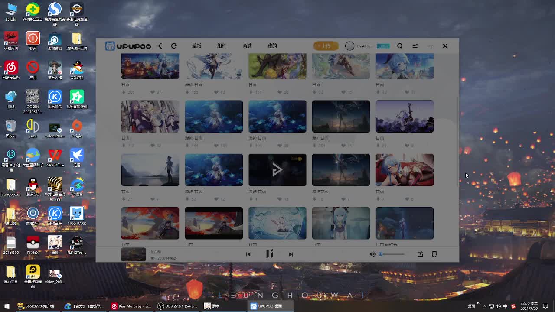Open WPS Office shortcut
The image size is (555, 312).
click(55, 157)
